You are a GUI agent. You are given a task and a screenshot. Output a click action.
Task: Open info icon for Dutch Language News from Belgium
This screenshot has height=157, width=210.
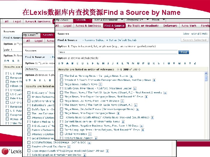[x=143, y=130]
